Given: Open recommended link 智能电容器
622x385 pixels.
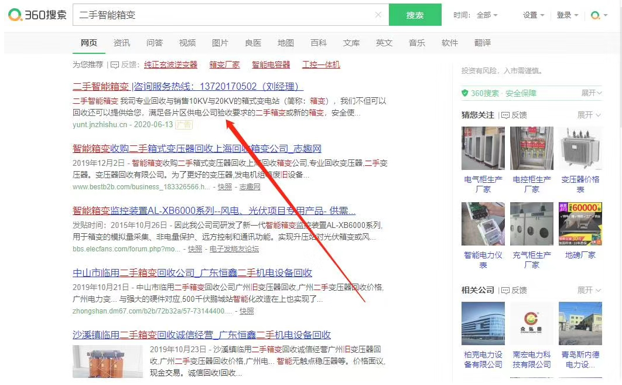Looking at the screenshot, I should point(271,64).
